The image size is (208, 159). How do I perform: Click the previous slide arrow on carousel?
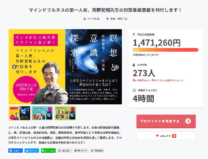pos(14,67)
